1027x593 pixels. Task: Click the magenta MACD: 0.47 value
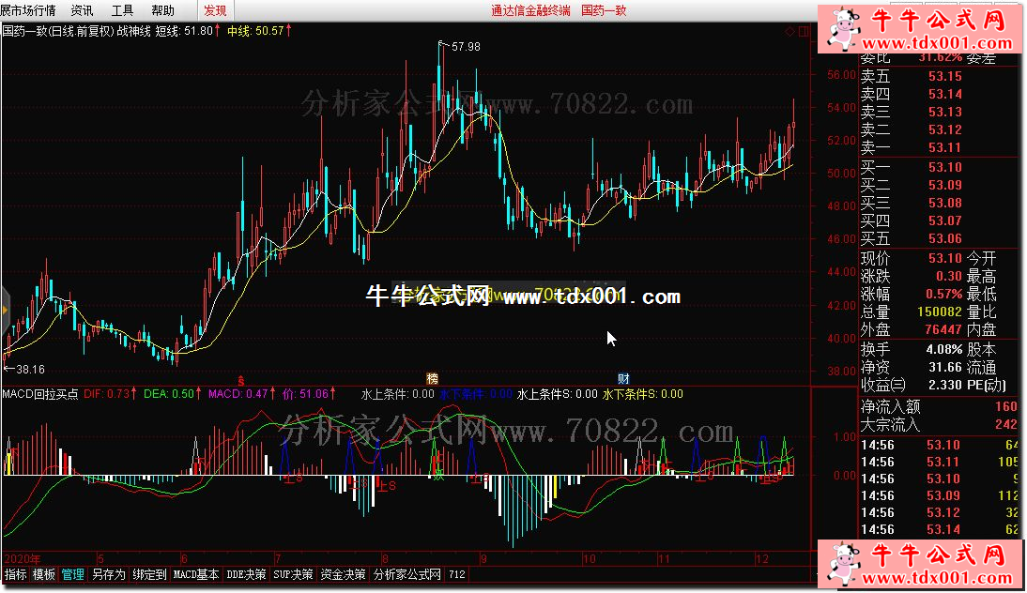click(x=241, y=394)
